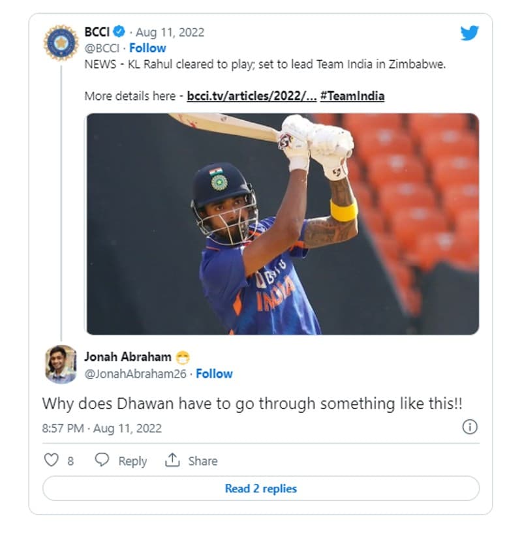Image resolution: width=522 pixels, height=544 pixels.
Task: Follow the BCCI account
Action: (147, 48)
